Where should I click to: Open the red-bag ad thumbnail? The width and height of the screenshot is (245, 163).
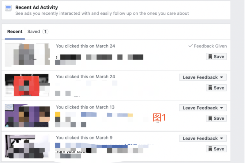[x=27, y=85]
